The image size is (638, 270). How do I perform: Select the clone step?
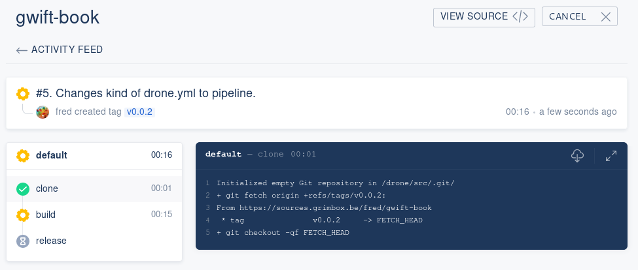[x=47, y=188]
